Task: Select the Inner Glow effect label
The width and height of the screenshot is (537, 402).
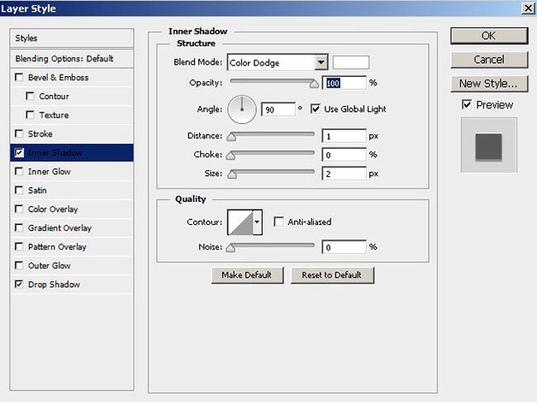Action: click(50, 171)
